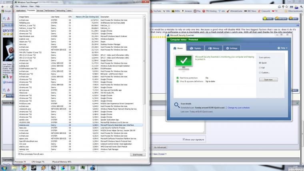This screenshot has height=171, width=304.
Task: Sort processes by CPU column header
Action: coord(70,17)
